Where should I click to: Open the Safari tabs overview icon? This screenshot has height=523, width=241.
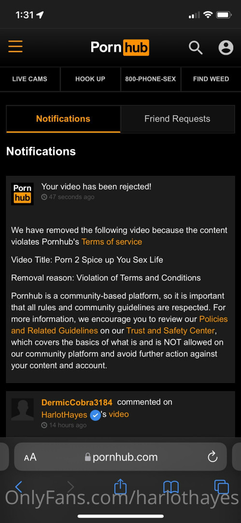pos(222,487)
